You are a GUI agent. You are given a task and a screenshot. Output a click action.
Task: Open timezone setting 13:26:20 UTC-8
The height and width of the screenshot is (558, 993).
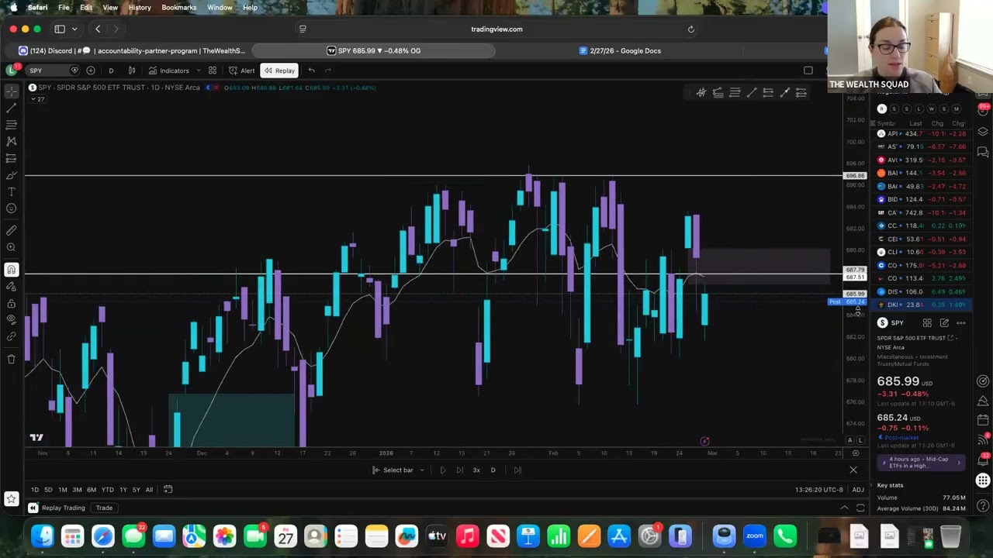(x=818, y=489)
